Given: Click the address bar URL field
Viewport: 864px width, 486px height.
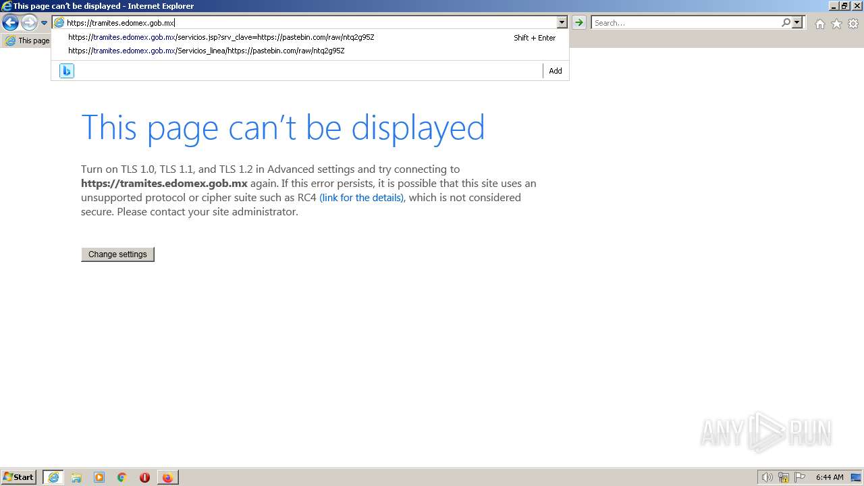Looking at the screenshot, I should (310, 22).
